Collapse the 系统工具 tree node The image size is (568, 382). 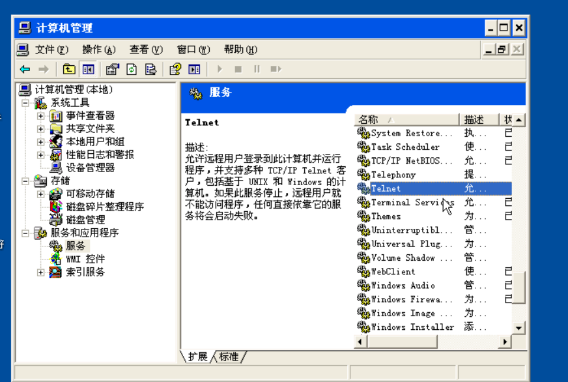(25, 103)
